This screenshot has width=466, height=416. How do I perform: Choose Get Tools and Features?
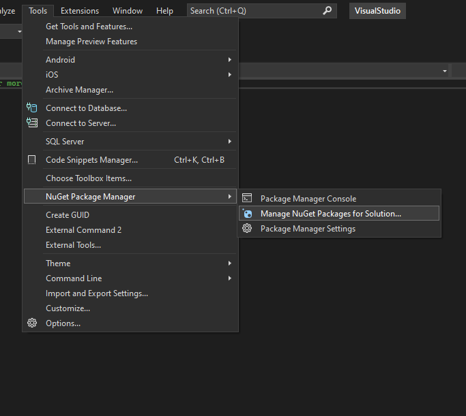click(130, 27)
